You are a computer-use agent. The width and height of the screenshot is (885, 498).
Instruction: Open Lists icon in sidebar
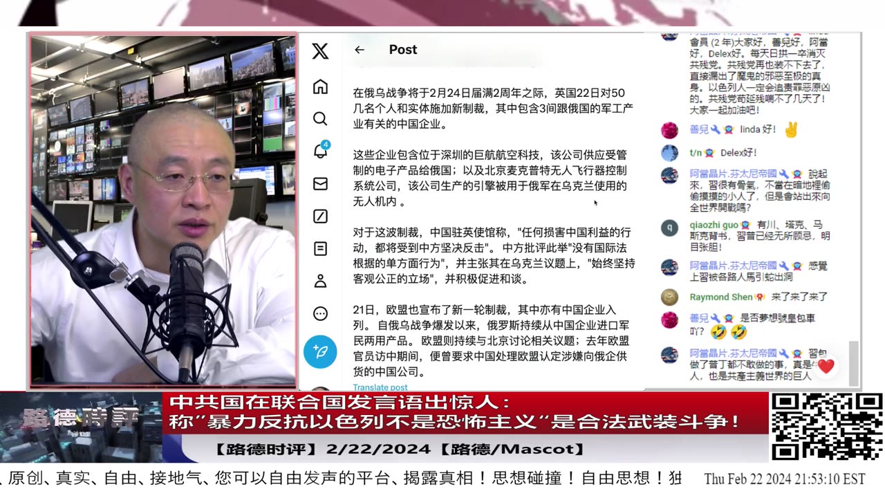(x=320, y=248)
